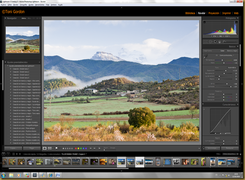Go forward in filmstrip navigation history
Image resolution: width=245 pixels, height=180 pixels.
[20, 154]
